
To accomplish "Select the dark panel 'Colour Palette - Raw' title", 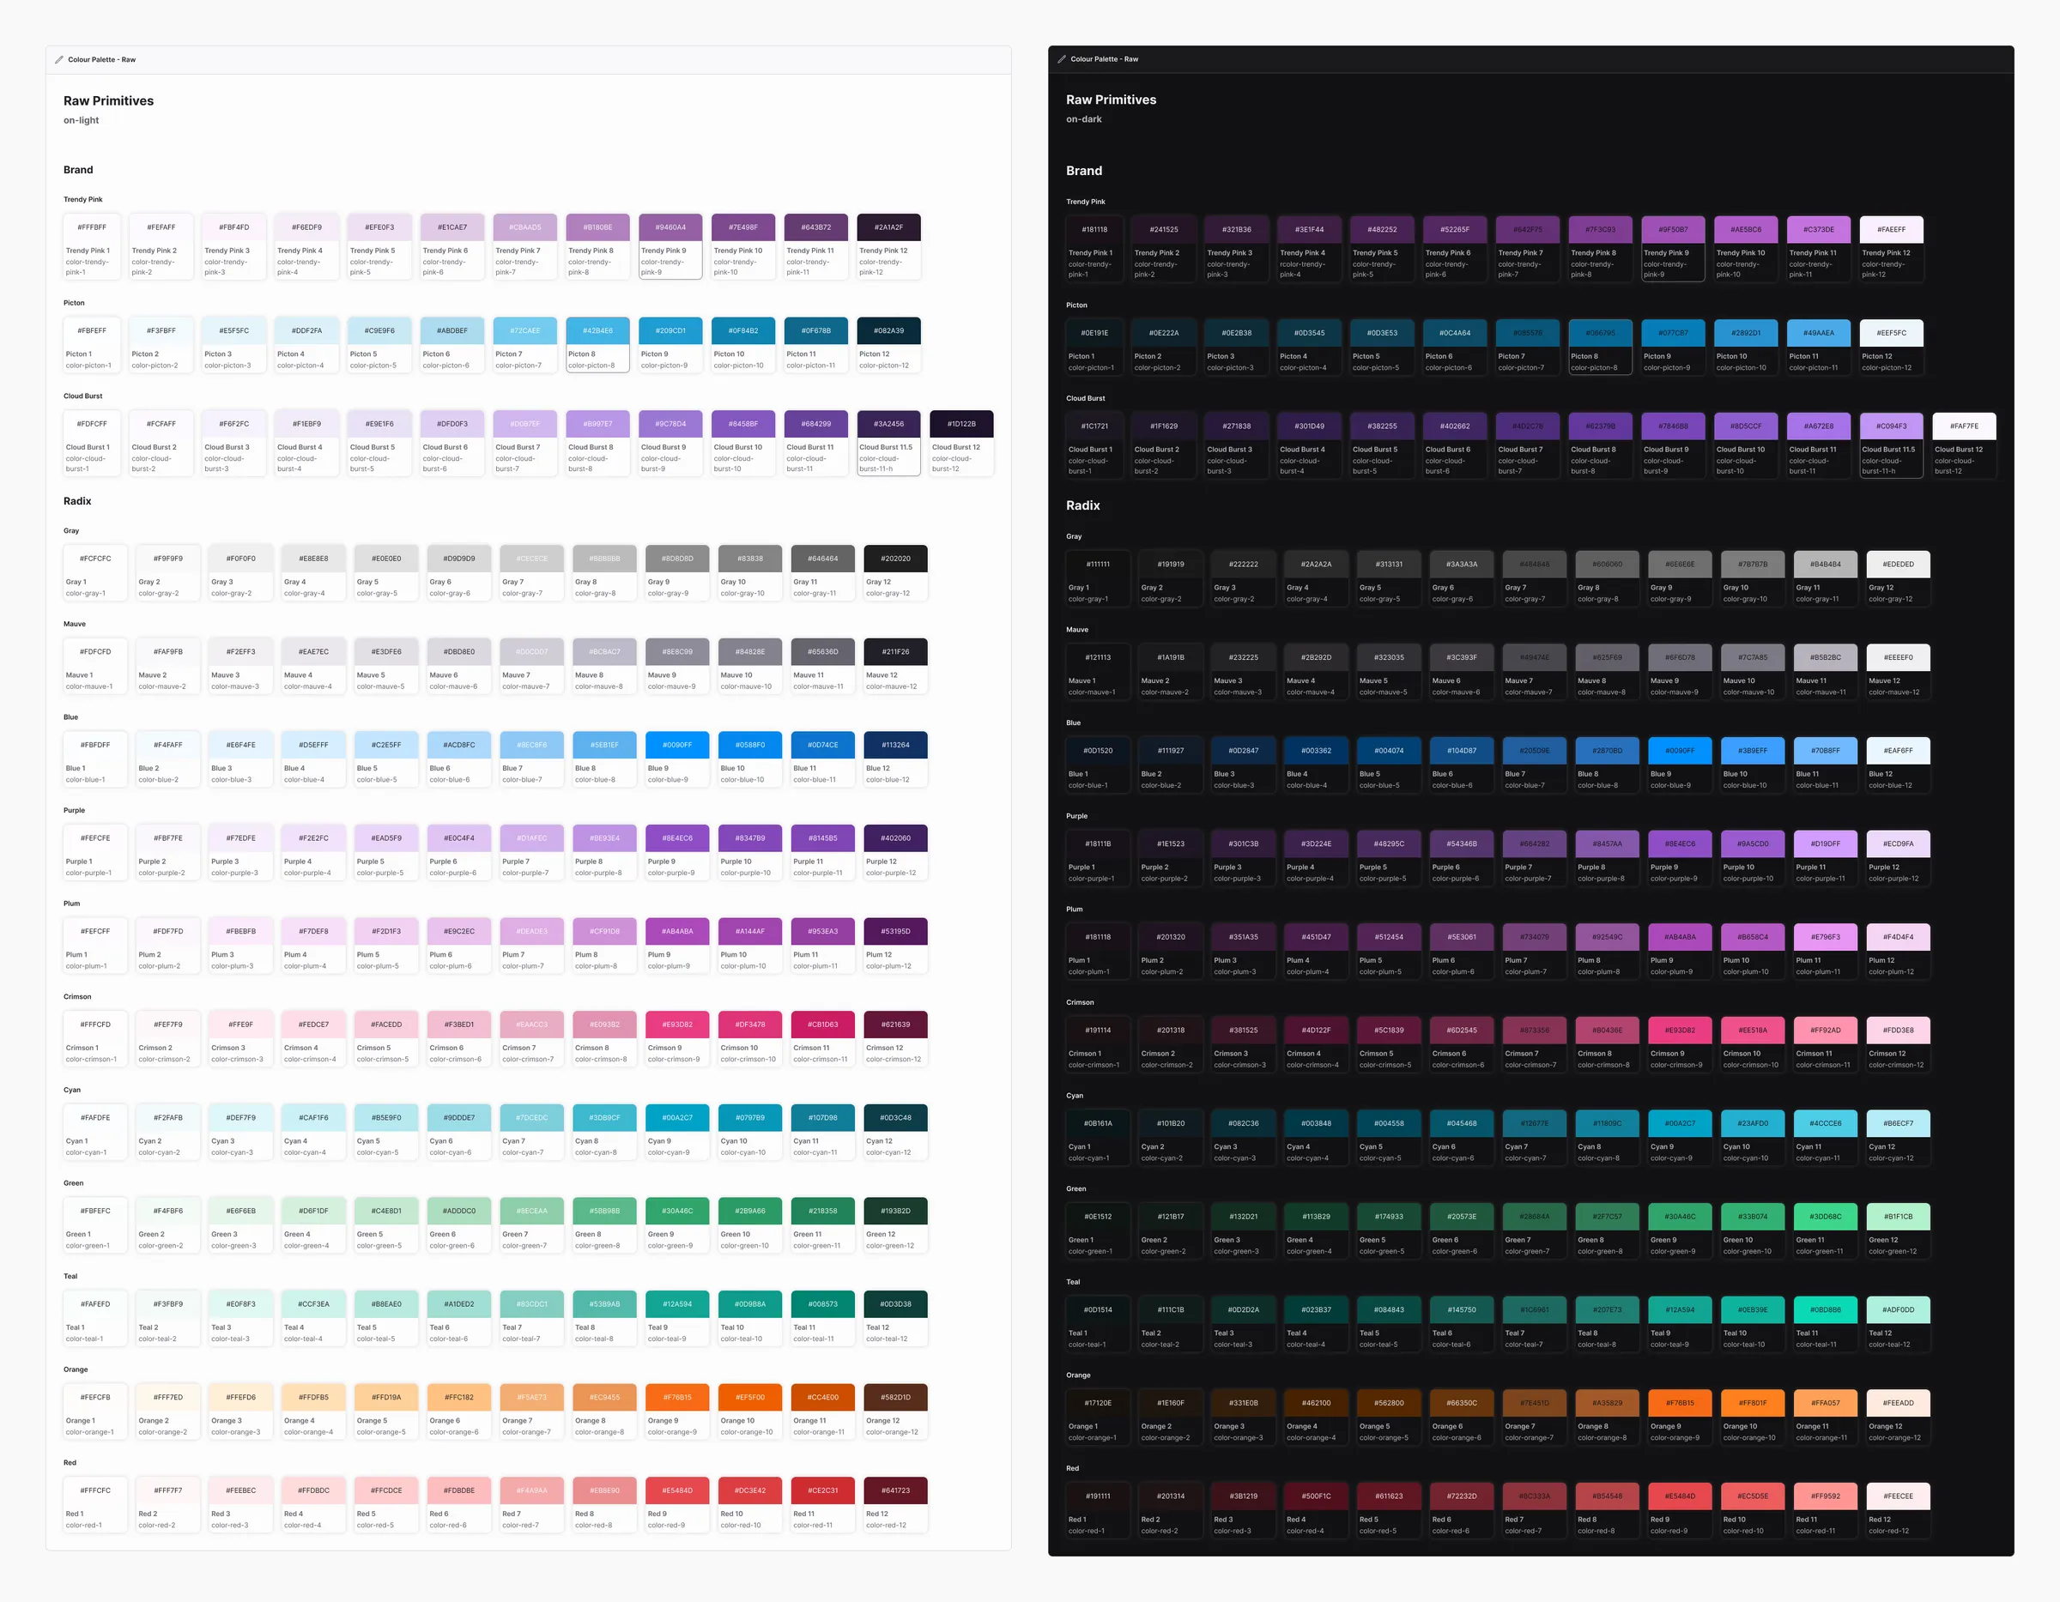I will (1105, 58).
